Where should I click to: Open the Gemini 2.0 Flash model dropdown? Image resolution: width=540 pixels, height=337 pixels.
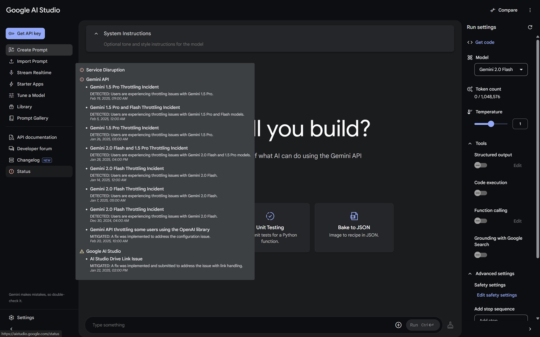coord(501,70)
